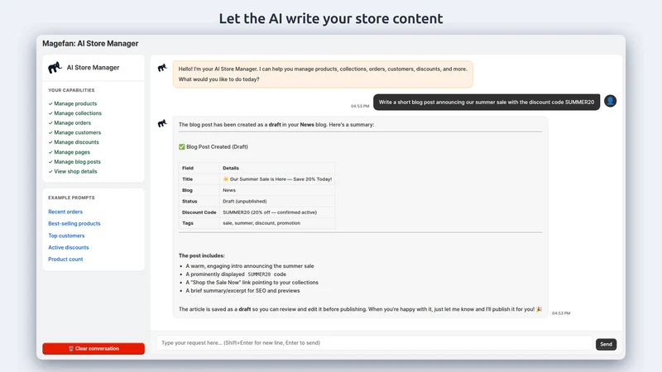Select the Product count example prompt
Screen dimensions: 662x372
(65, 260)
